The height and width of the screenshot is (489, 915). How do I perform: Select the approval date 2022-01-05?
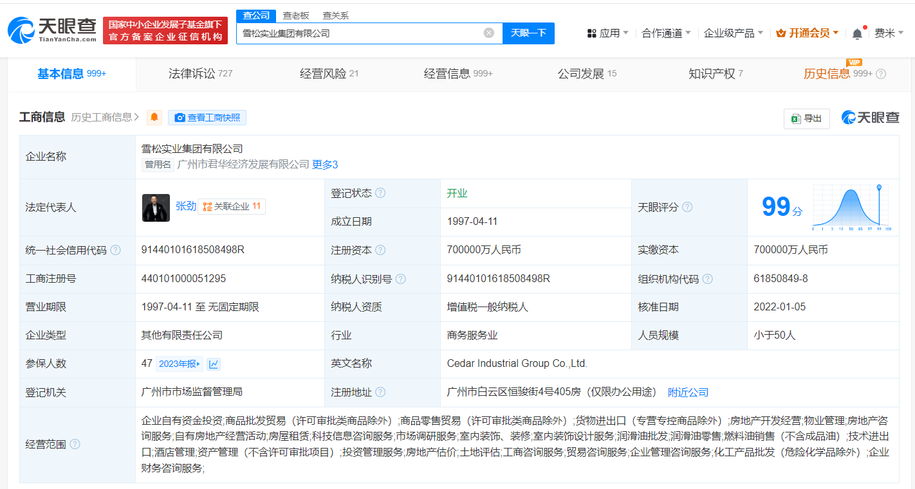click(x=780, y=307)
